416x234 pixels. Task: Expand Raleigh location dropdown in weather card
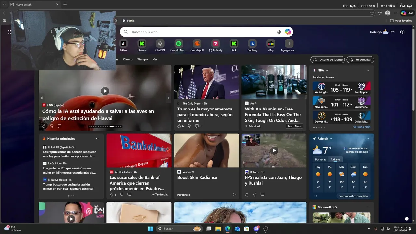331,139
